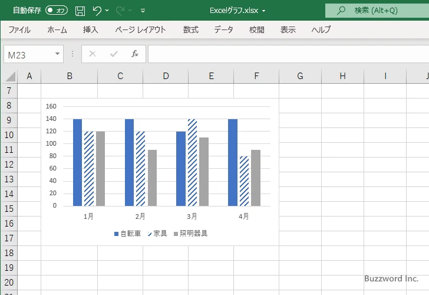Click the formula bar Enter checkmark icon

coord(114,54)
